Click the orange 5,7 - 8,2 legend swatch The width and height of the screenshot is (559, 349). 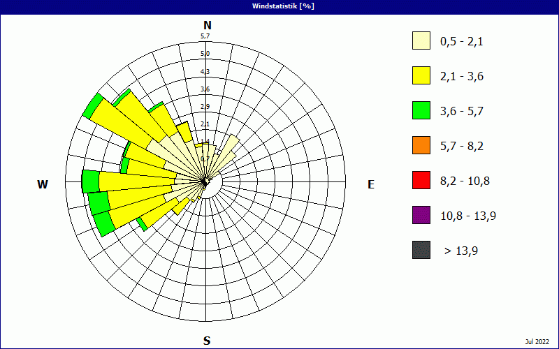pos(421,146)
